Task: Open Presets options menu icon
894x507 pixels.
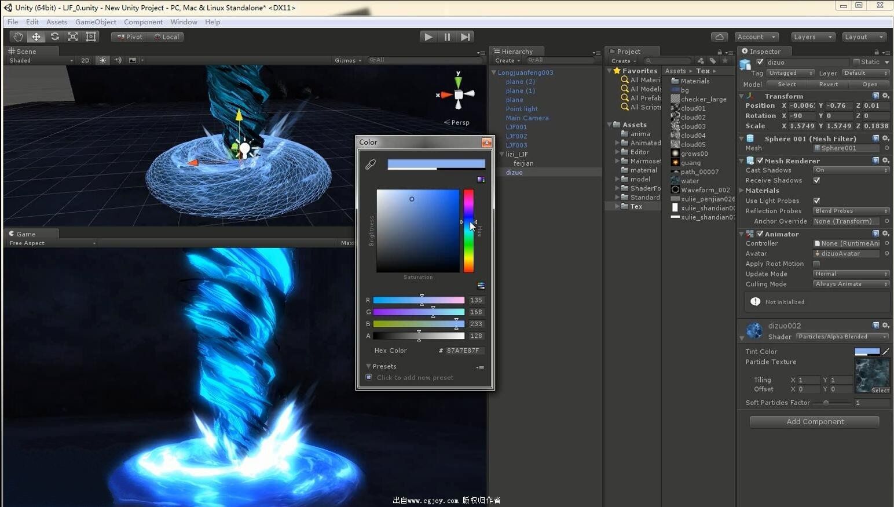Action: [479, 367]
